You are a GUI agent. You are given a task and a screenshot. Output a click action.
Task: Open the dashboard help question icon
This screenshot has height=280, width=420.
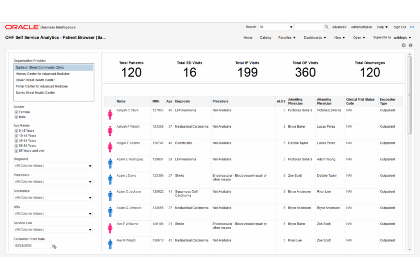(x=410, y=45)
